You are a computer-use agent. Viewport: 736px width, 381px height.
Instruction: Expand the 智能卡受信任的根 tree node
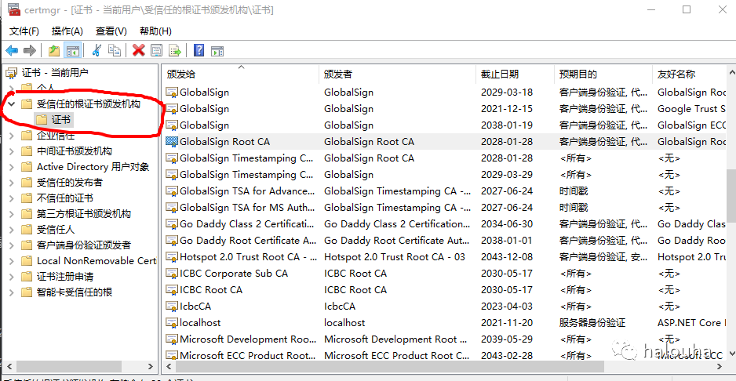(12, 292)
